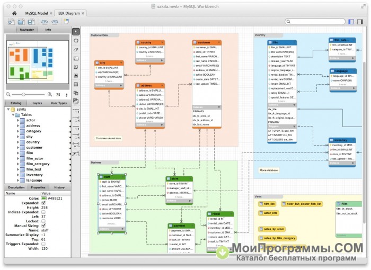The height and width of the screenshot is (270, 371).
Task: Open a model file from toolbar
Action: [21, 22]
